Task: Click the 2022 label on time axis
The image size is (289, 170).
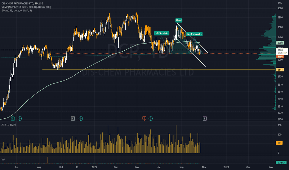Action: coord(94,167)
